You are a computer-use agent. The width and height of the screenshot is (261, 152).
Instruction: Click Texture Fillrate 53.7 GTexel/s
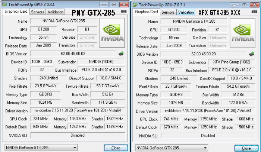pyautogui.click(x=108, y=86)
